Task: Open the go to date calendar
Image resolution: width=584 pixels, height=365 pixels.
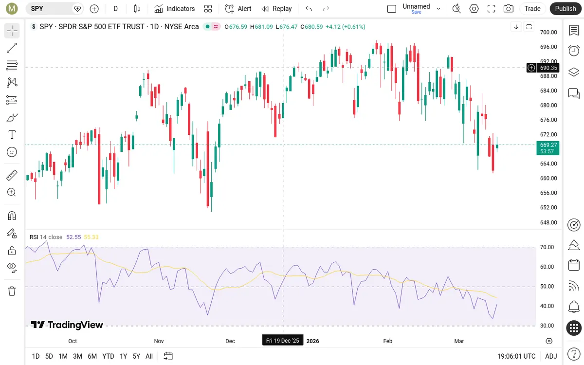Action: point(168,356)
